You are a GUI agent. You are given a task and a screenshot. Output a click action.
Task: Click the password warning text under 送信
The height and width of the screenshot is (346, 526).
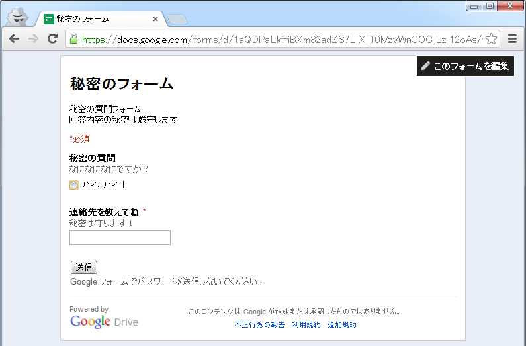166,282
